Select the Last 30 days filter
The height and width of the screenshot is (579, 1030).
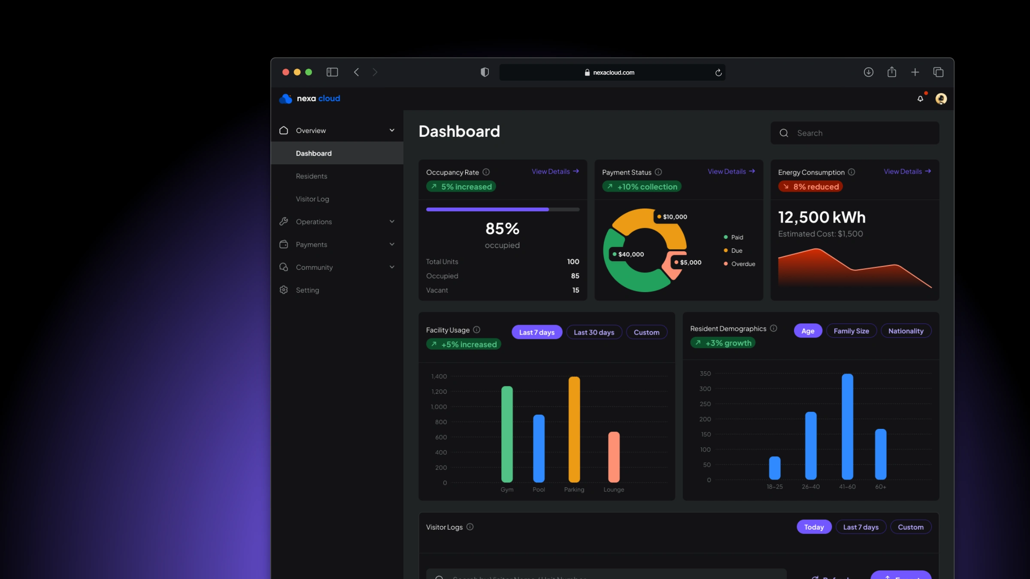[x=594, y=332]
